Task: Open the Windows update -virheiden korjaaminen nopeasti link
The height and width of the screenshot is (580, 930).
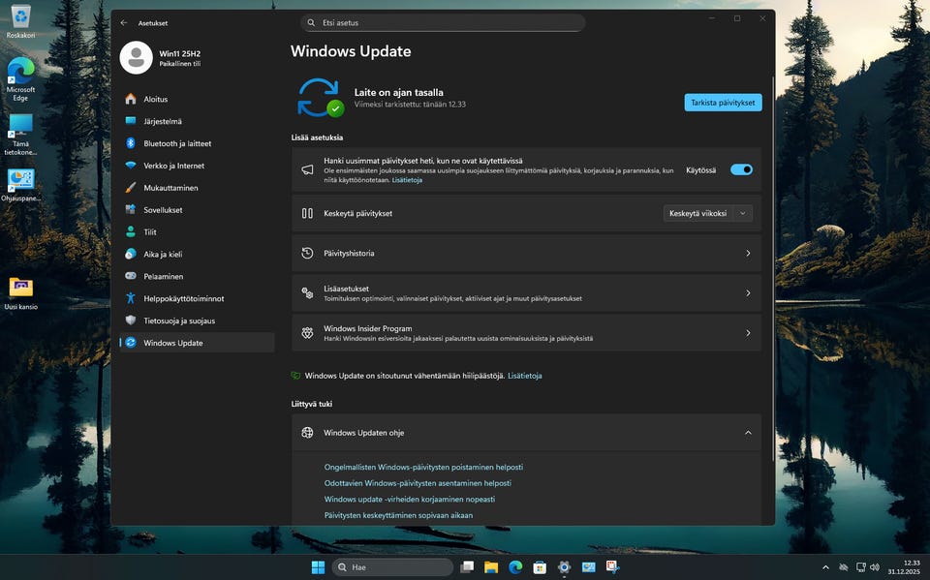Action: 409,500
